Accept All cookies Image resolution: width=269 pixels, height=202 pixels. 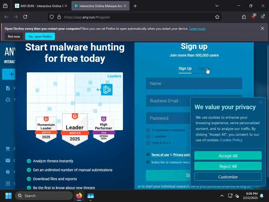pyautogui.click(x=228, y=156)
